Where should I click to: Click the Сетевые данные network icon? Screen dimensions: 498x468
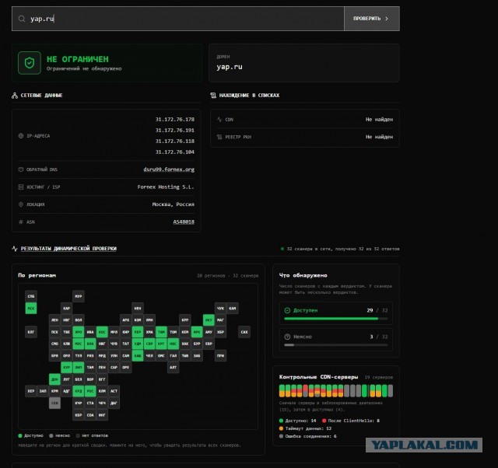15,96
